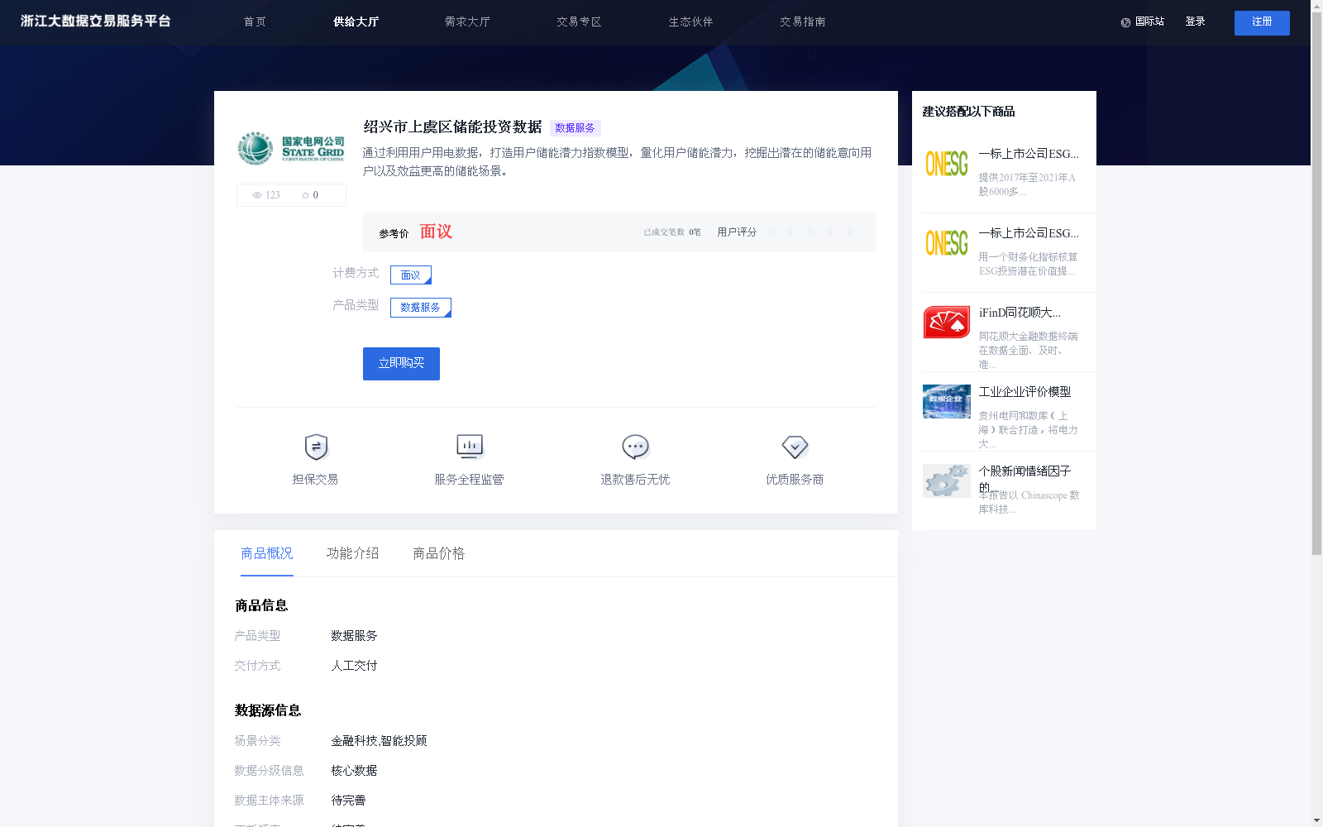This screenshot has width=1323, height=827.
Task: Click the 登录 link
Action: tap(1195, 22)
